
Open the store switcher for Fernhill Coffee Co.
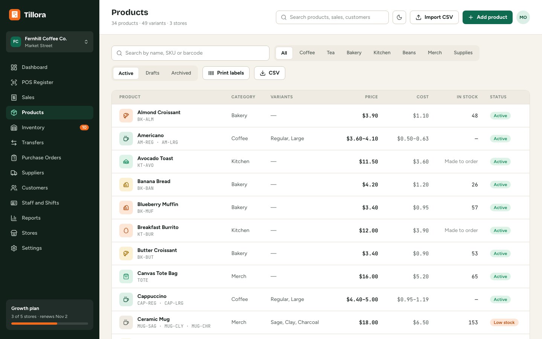tap(50, 42)
